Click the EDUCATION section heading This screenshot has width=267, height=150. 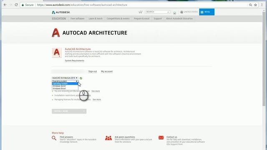(x=59, y=18)
